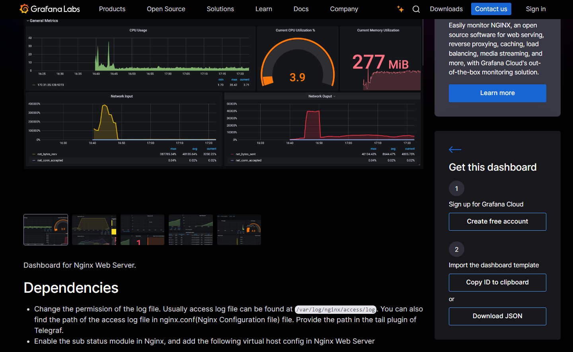The width and height of the screenshot is (573, 352).
Task: Select step 1 circle badge
Action: click(x=456, y=189)
